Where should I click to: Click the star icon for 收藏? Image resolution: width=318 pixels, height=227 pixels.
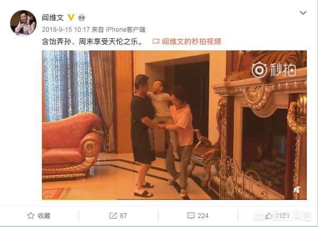[31, 215]
